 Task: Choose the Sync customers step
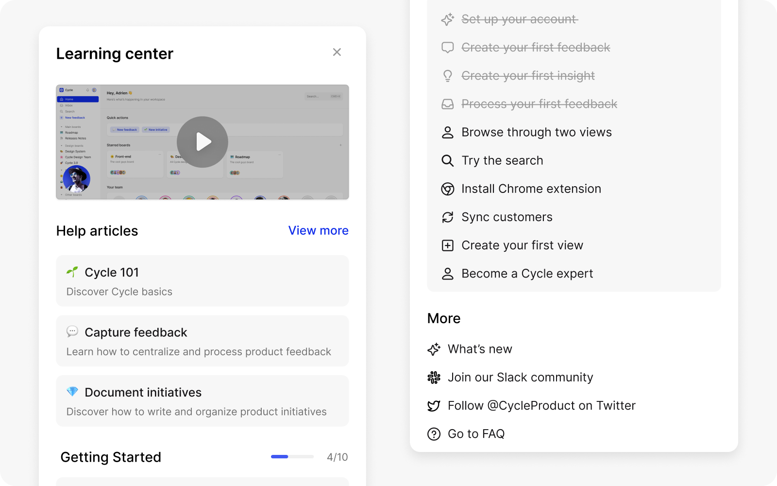click(507, 217)
